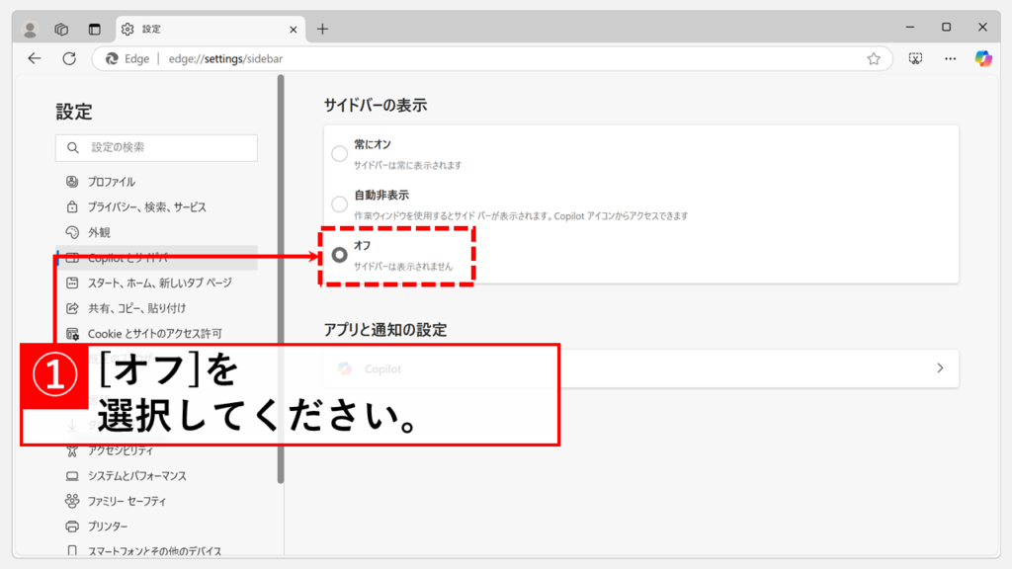Open システムとパフォーマンス settings
1012x569 pixels.
point(157,476)
